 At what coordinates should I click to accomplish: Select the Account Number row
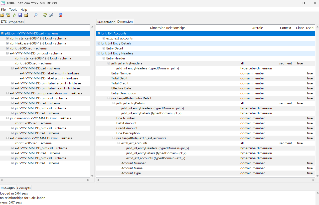pos(205,163)
